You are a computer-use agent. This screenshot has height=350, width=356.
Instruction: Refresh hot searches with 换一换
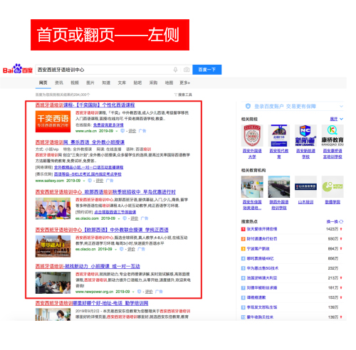(335, 221)
